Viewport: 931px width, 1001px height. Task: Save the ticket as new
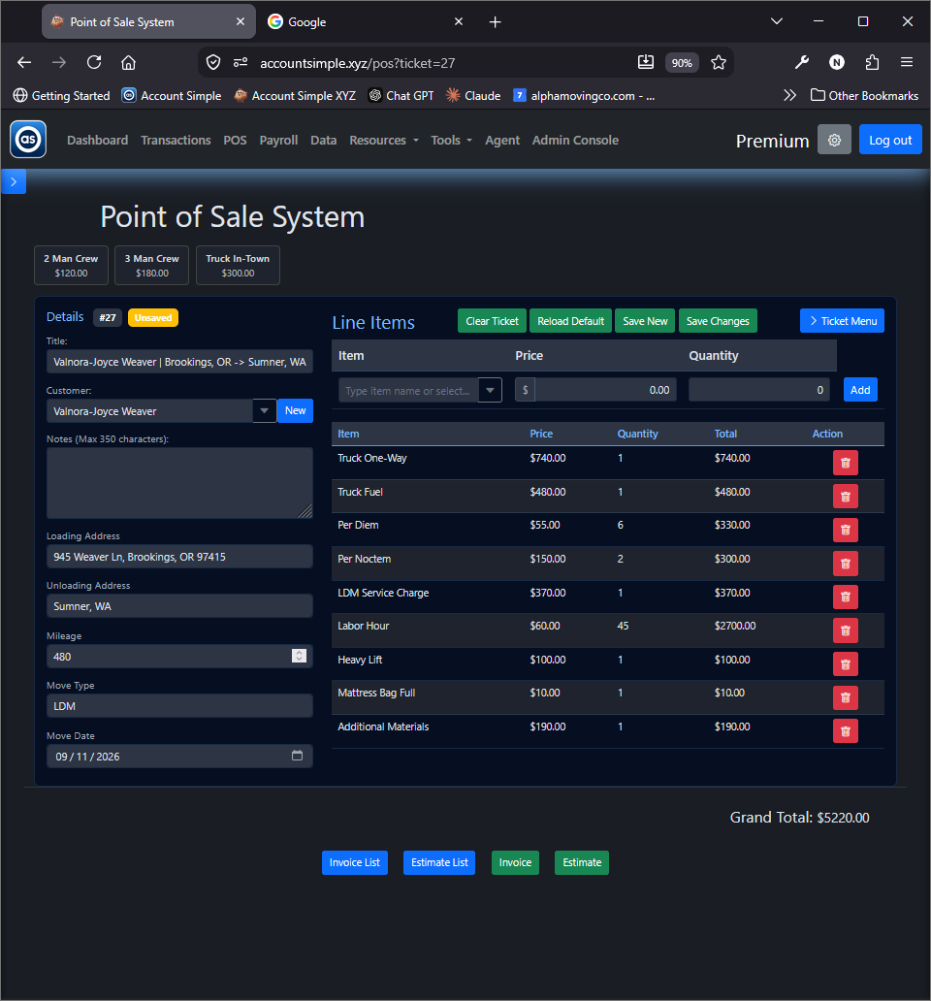tap(645, 321)
